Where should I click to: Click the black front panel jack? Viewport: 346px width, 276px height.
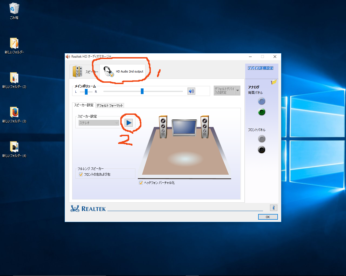(262, 150)
